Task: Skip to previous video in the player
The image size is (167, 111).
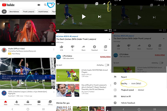Action: 67,17
